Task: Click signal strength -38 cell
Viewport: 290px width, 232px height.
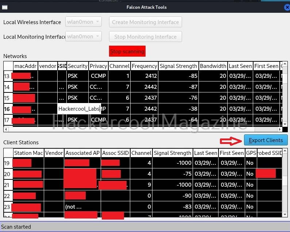Action: [178, 109]
